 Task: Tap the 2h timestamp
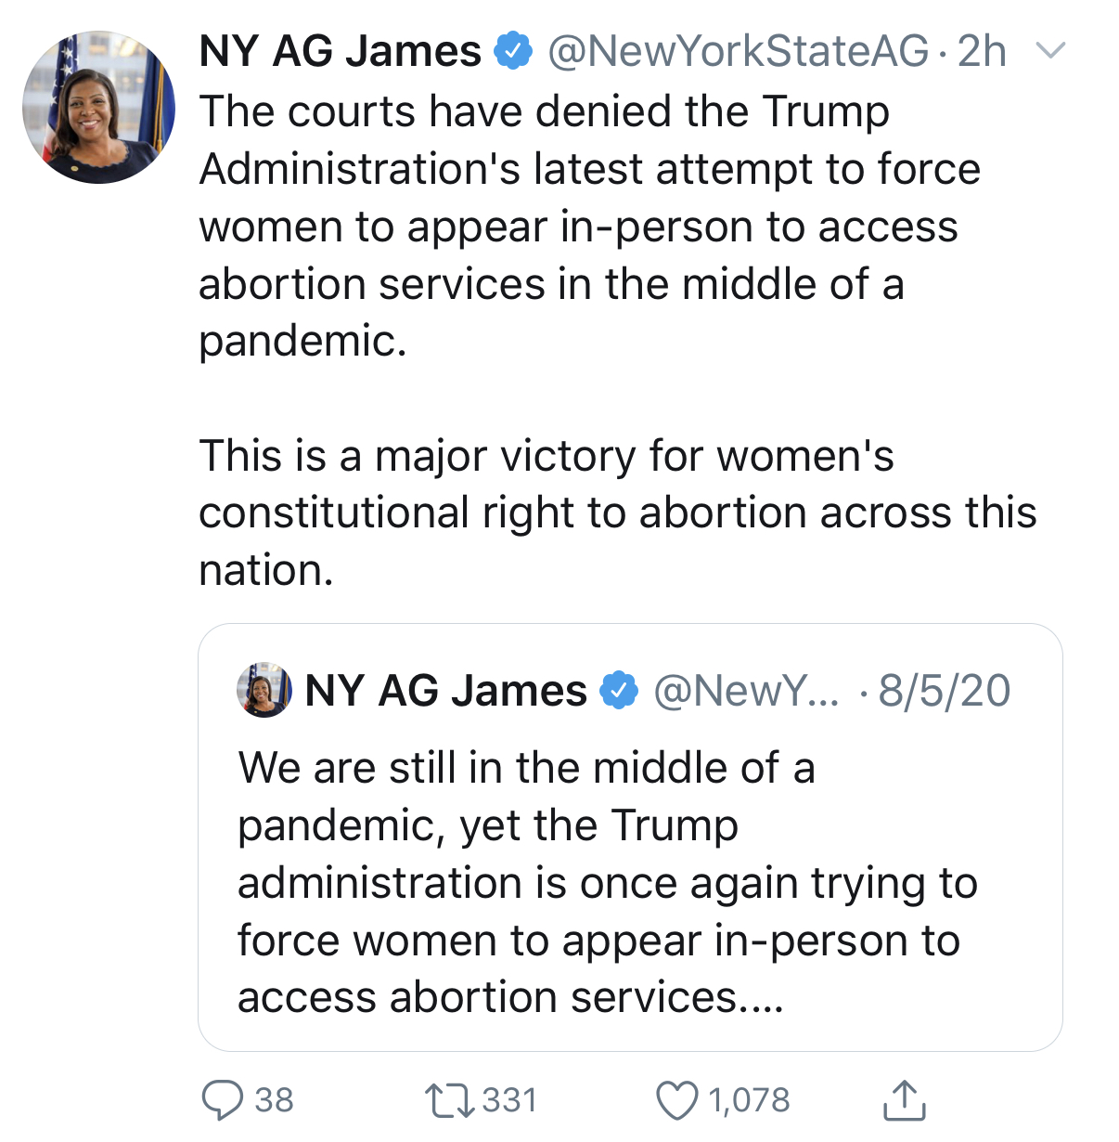[982, 51]
